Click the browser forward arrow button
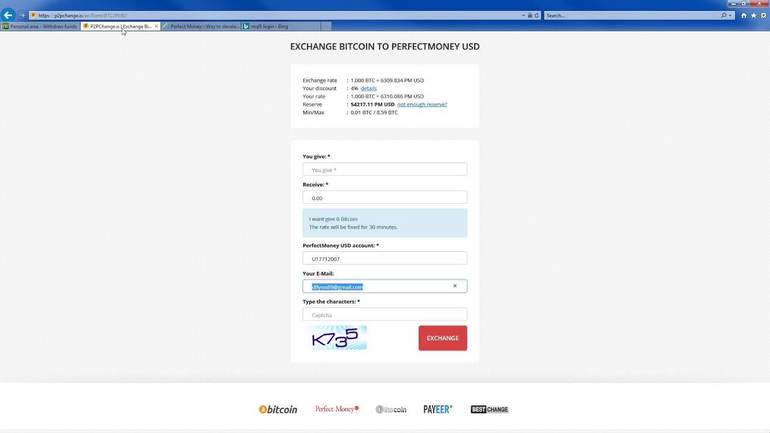 (22, 15)
